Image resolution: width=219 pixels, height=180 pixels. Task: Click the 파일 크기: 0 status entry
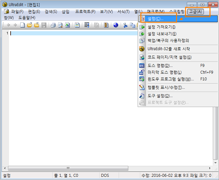point(201,175)
